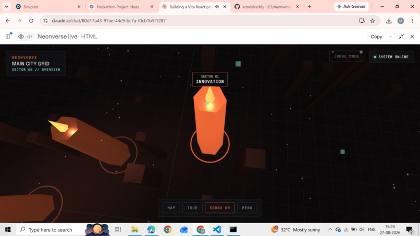420x236 pixels.
Task: Collapse the artifact from fullscreen
Action: 401,36
